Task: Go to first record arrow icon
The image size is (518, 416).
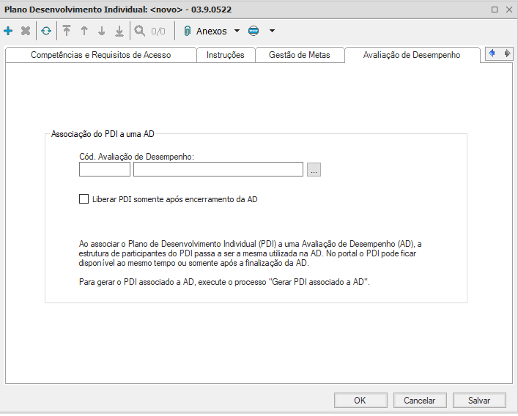Action: coord(67,31)
